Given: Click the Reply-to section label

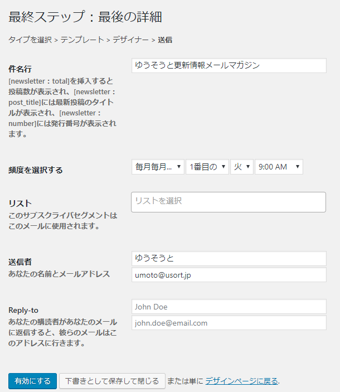Looking at the screenshot, I should click(x=23, y=310).
